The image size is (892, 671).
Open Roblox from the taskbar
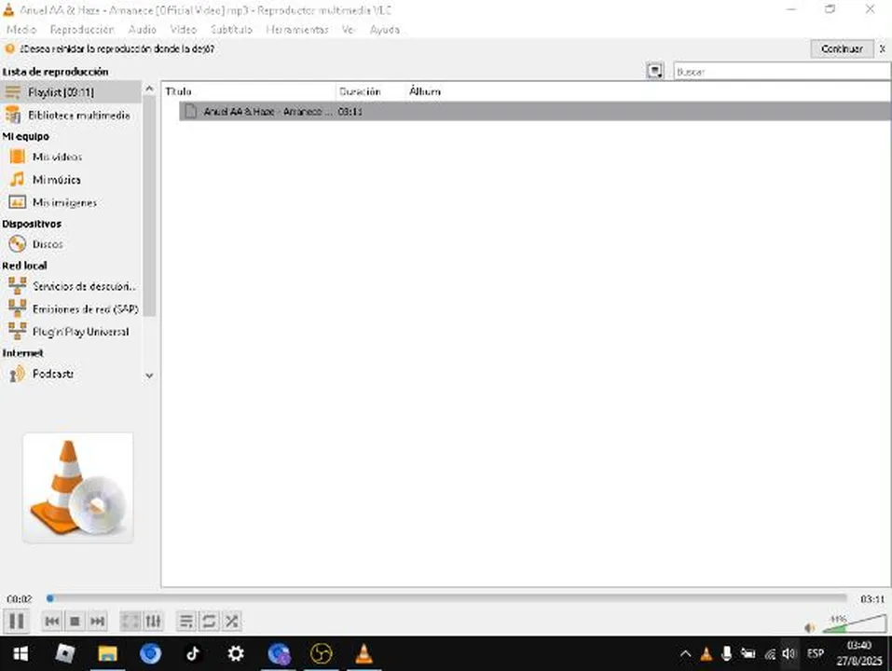click(x=65, y=653)
